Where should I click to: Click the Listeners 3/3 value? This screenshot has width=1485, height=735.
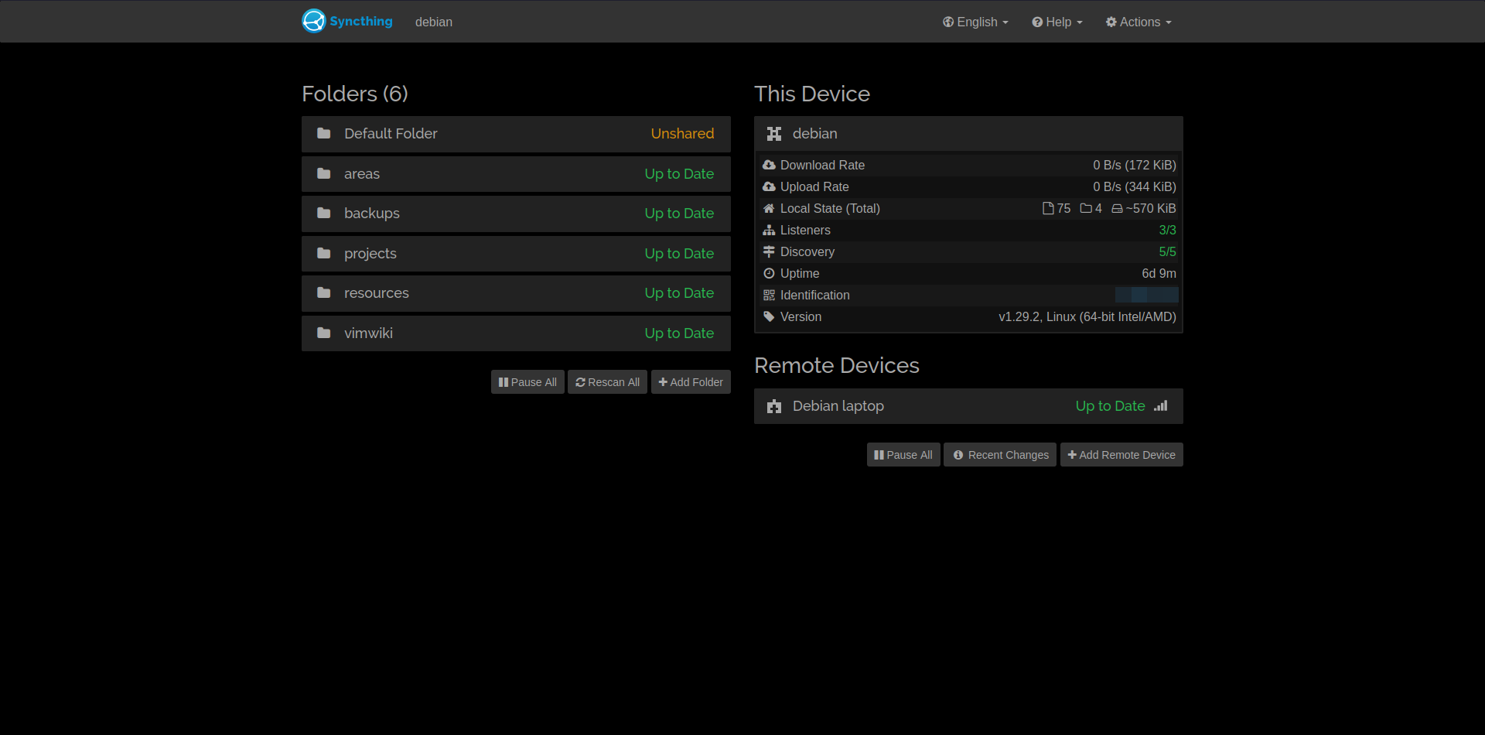[x=1167, y=230]
